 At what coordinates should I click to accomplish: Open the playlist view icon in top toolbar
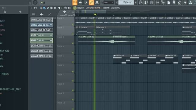point(141,2)
